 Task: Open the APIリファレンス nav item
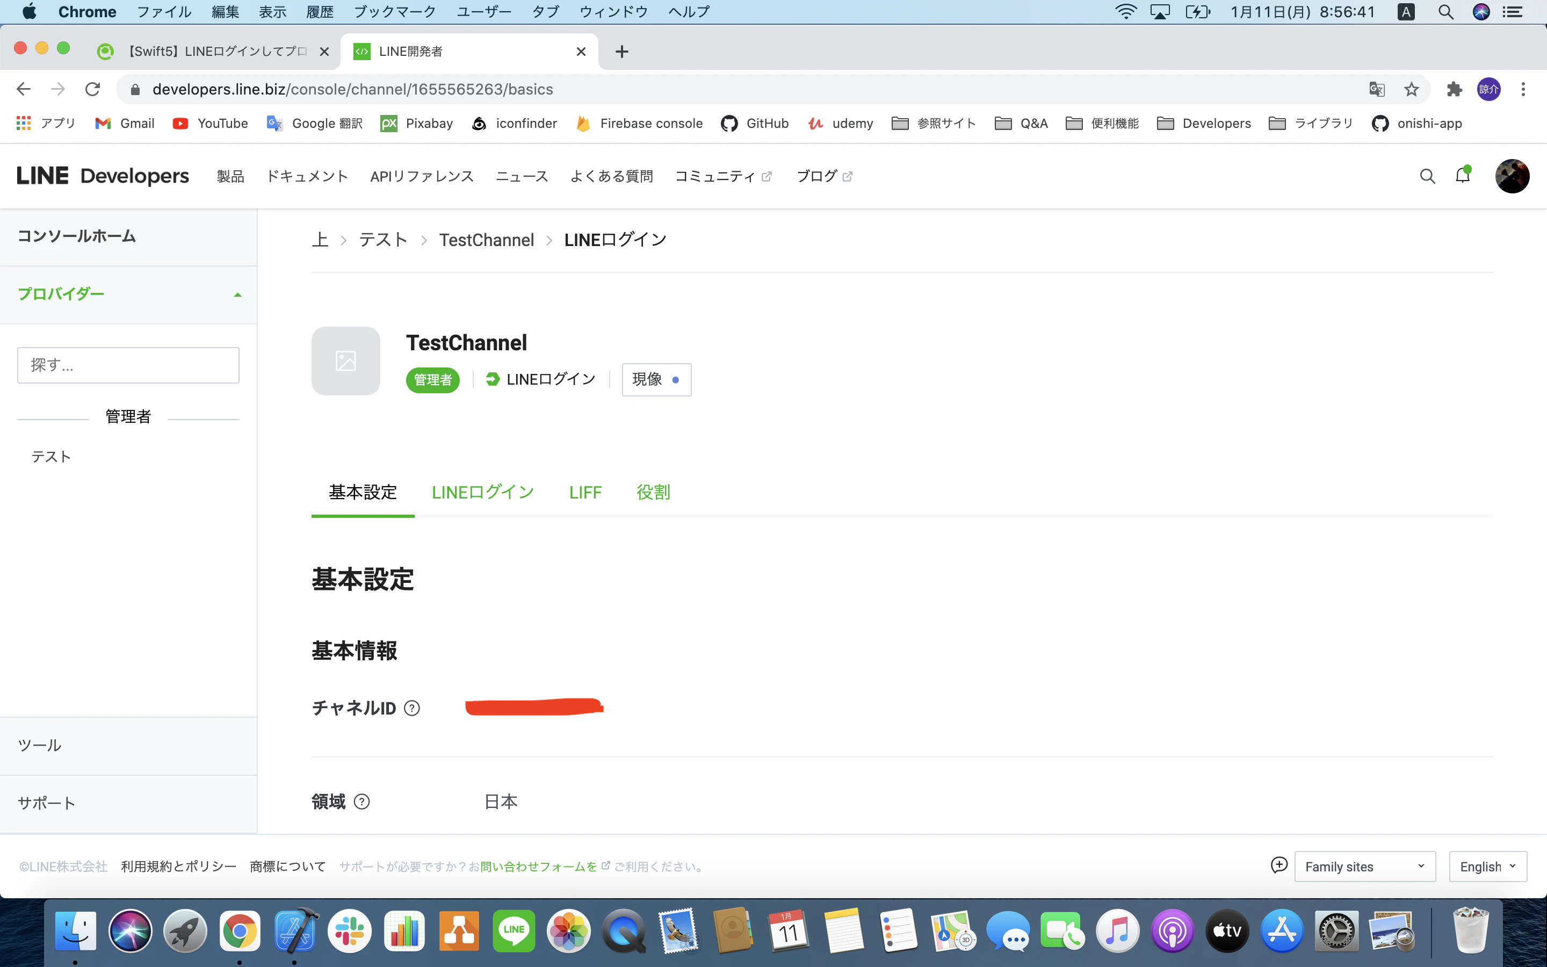tap(422, 177)
